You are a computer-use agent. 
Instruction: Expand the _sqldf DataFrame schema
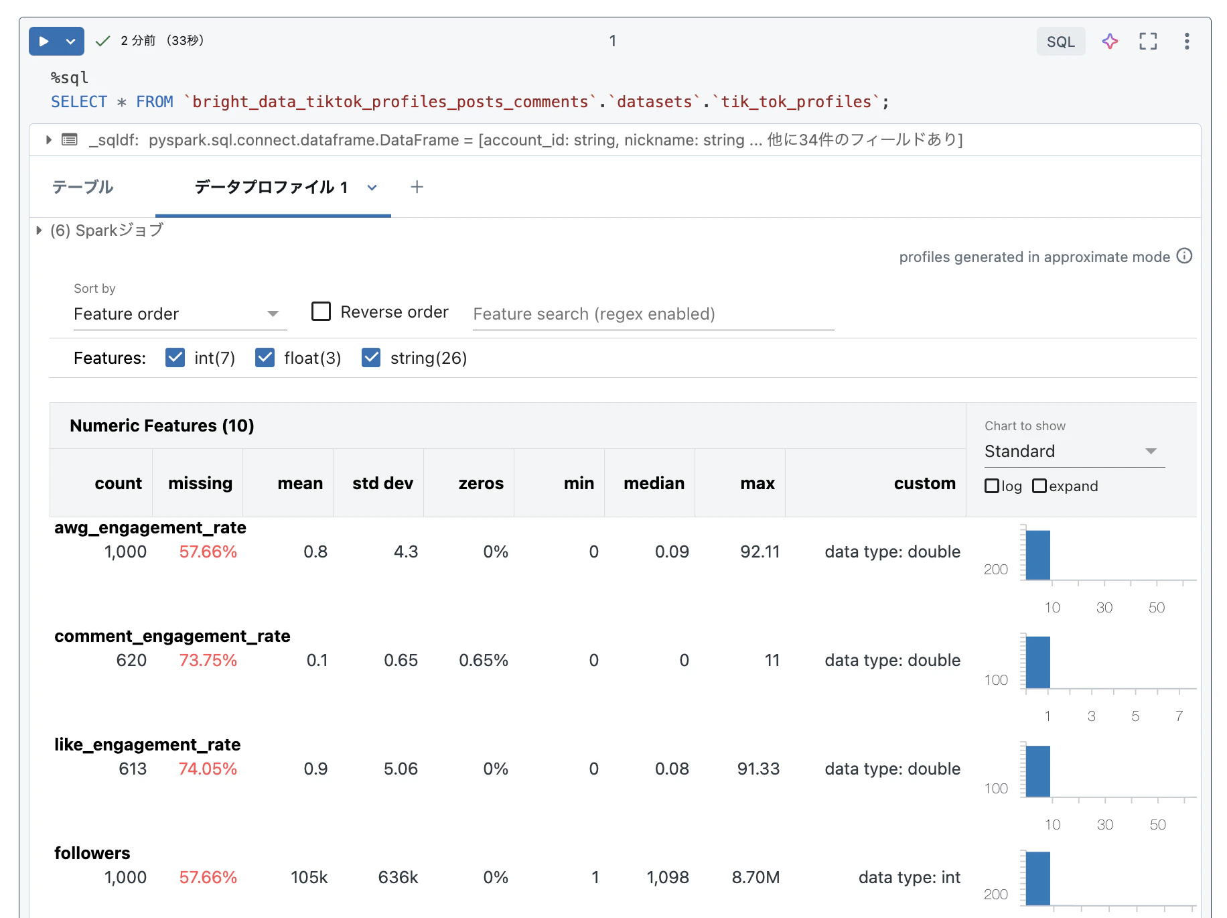point(48,140)
